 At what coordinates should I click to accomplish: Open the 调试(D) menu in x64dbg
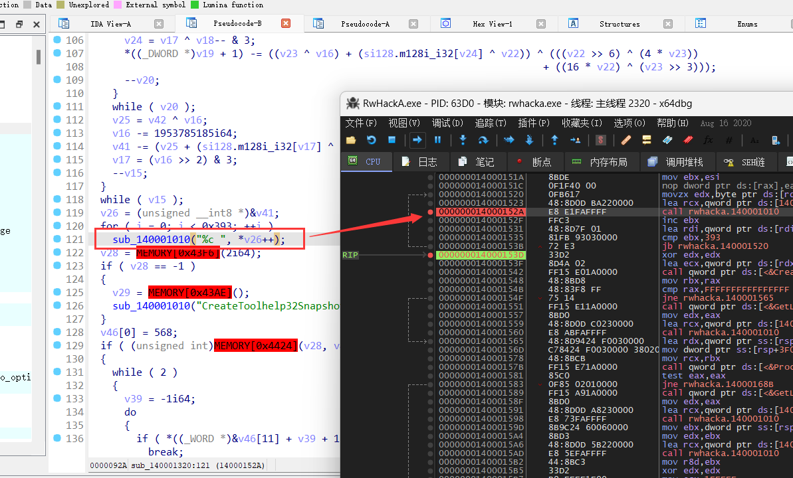tap(447, 123)
